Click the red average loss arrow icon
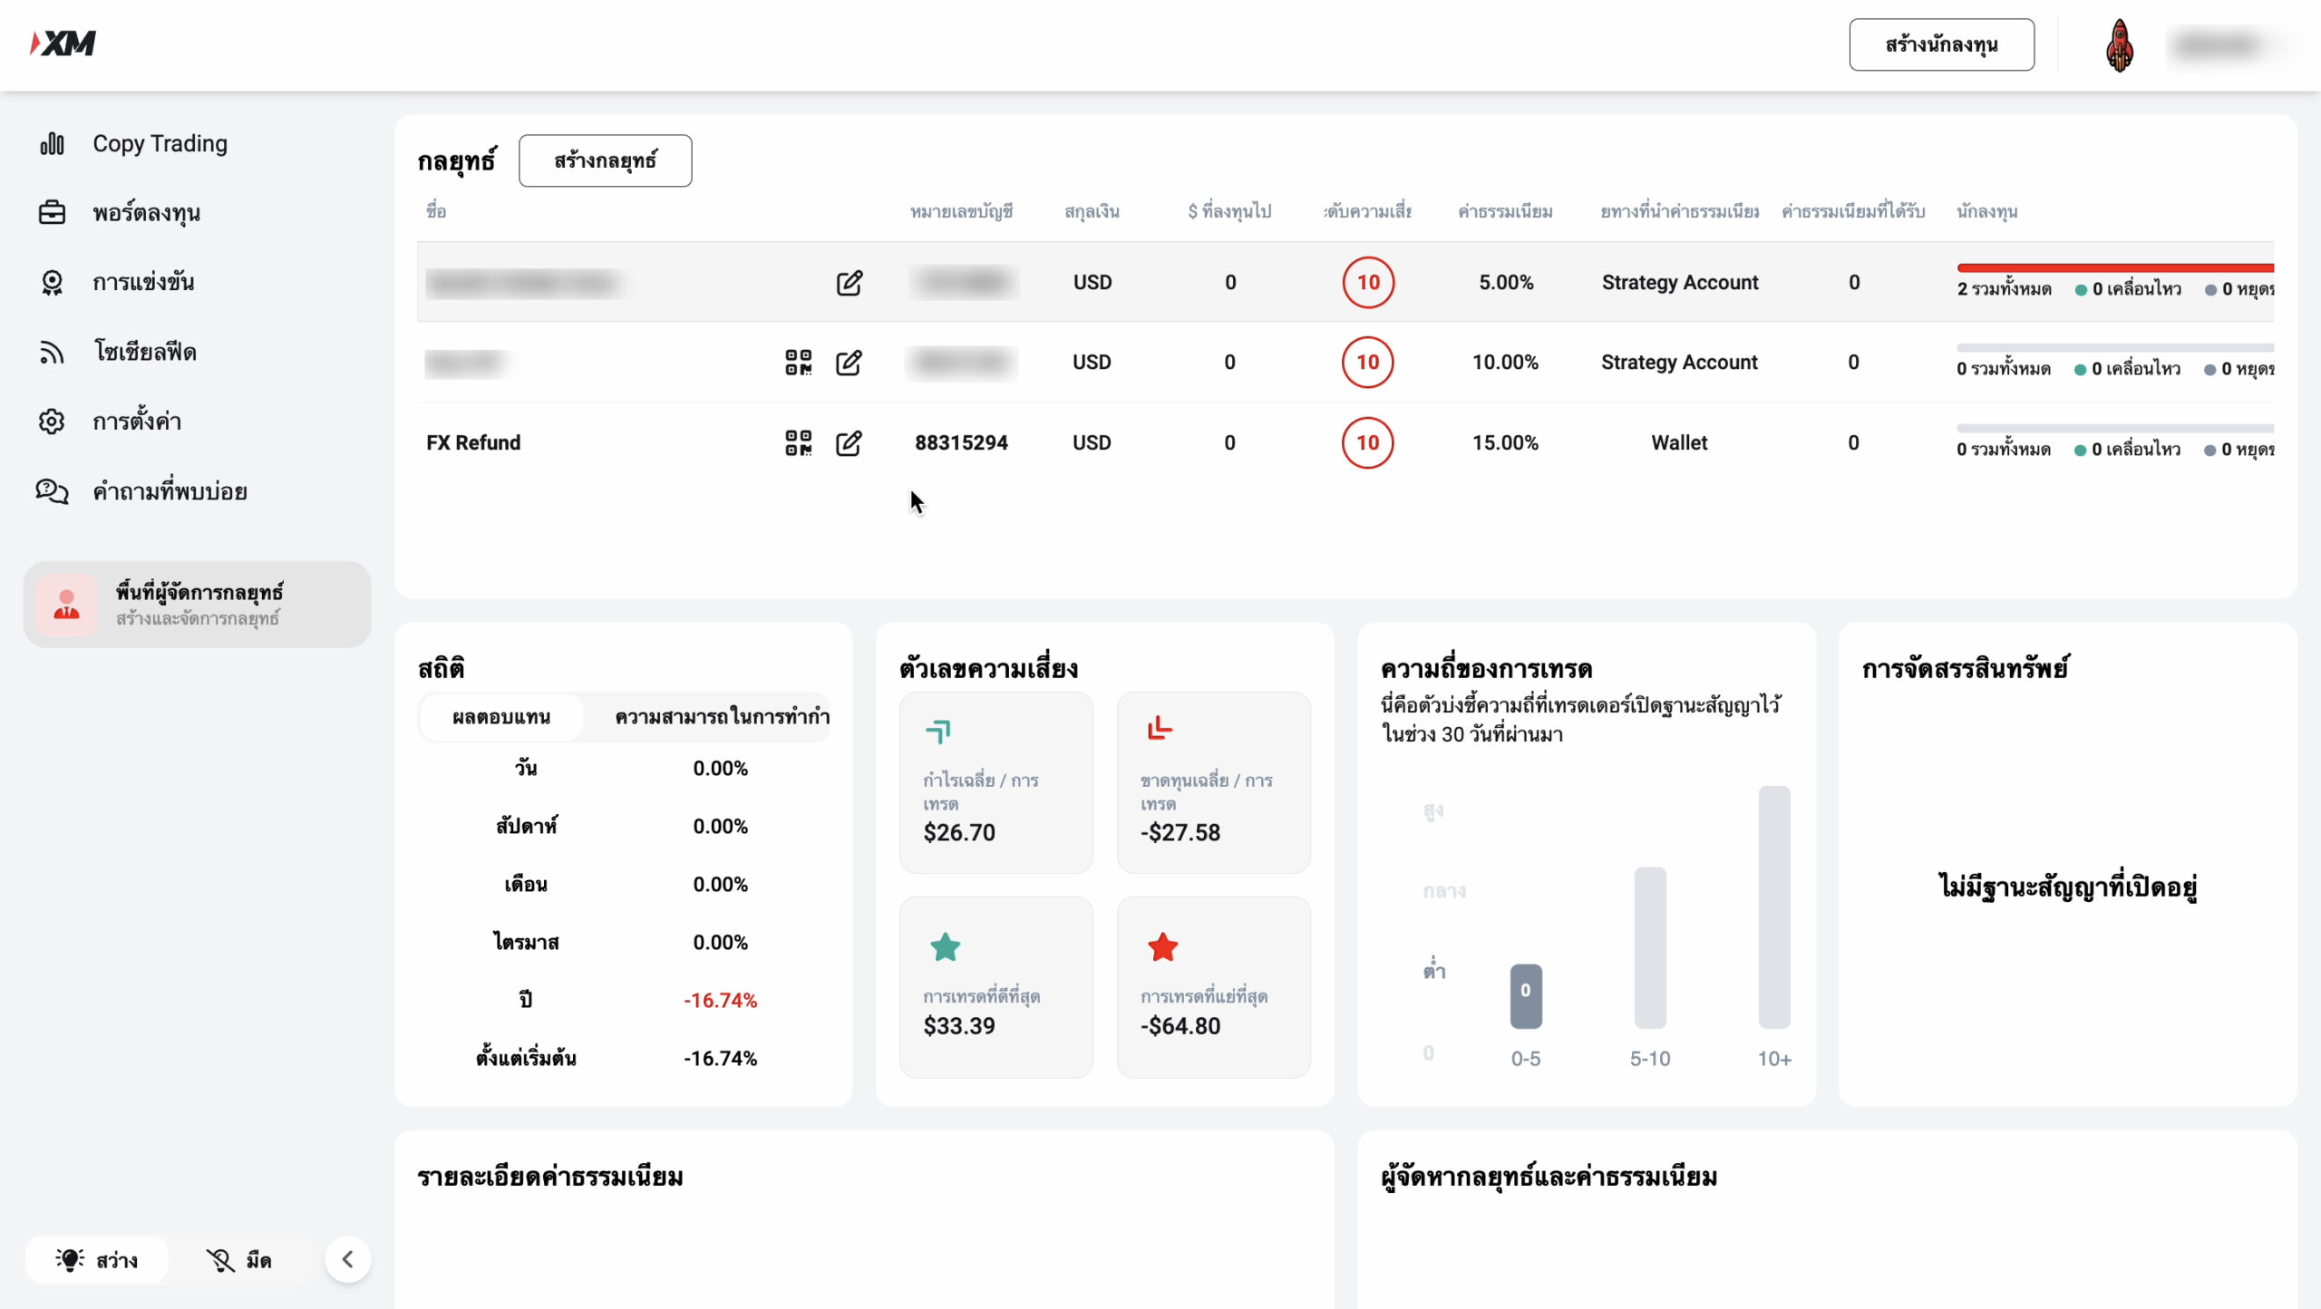Image resolution: width=2321 pixels, height=1309 pixels. pyautogui.click(x=1160, y=728)
